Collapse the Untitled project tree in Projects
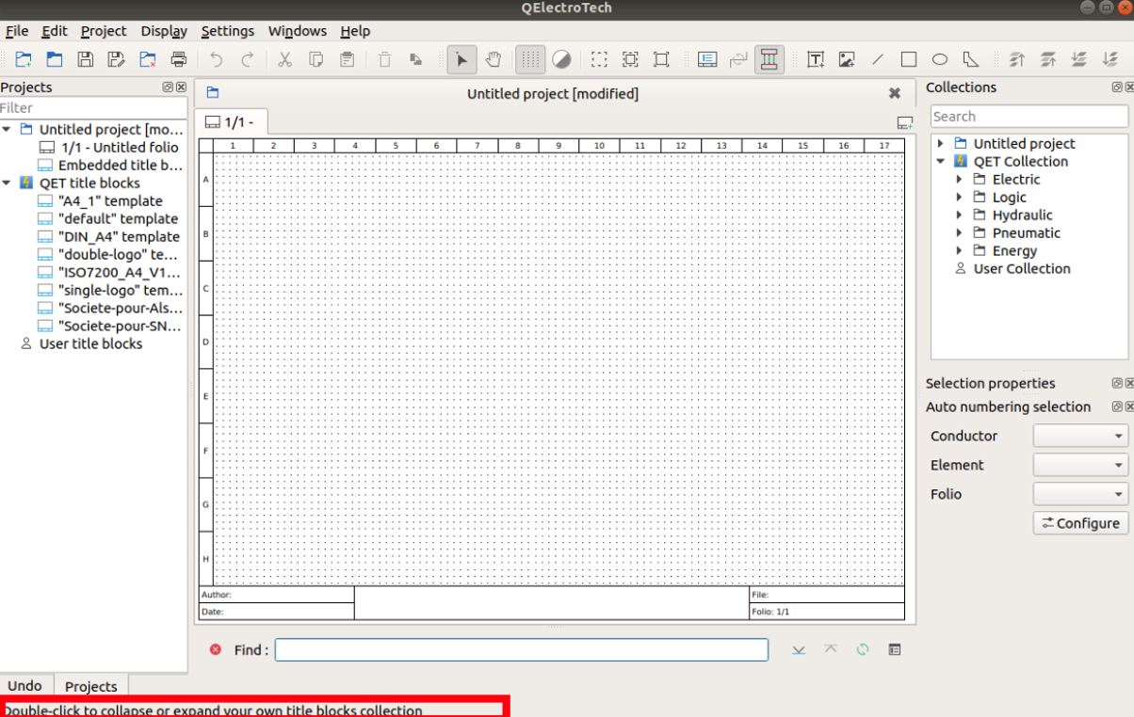Screen dimensions: 1134x717 pyautogui.click(x=8, y=129)
